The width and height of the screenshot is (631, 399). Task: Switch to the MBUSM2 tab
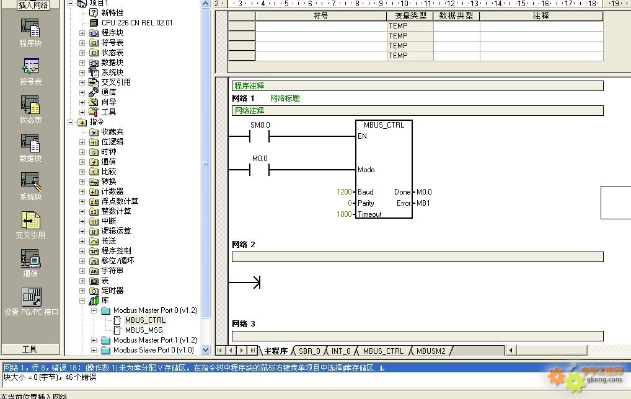tap(431, 351)
